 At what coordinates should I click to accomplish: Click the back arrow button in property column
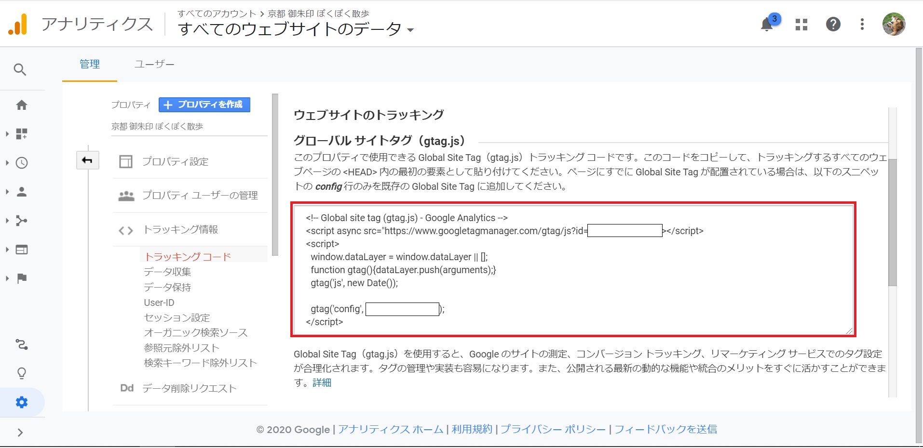click(87, 160)
